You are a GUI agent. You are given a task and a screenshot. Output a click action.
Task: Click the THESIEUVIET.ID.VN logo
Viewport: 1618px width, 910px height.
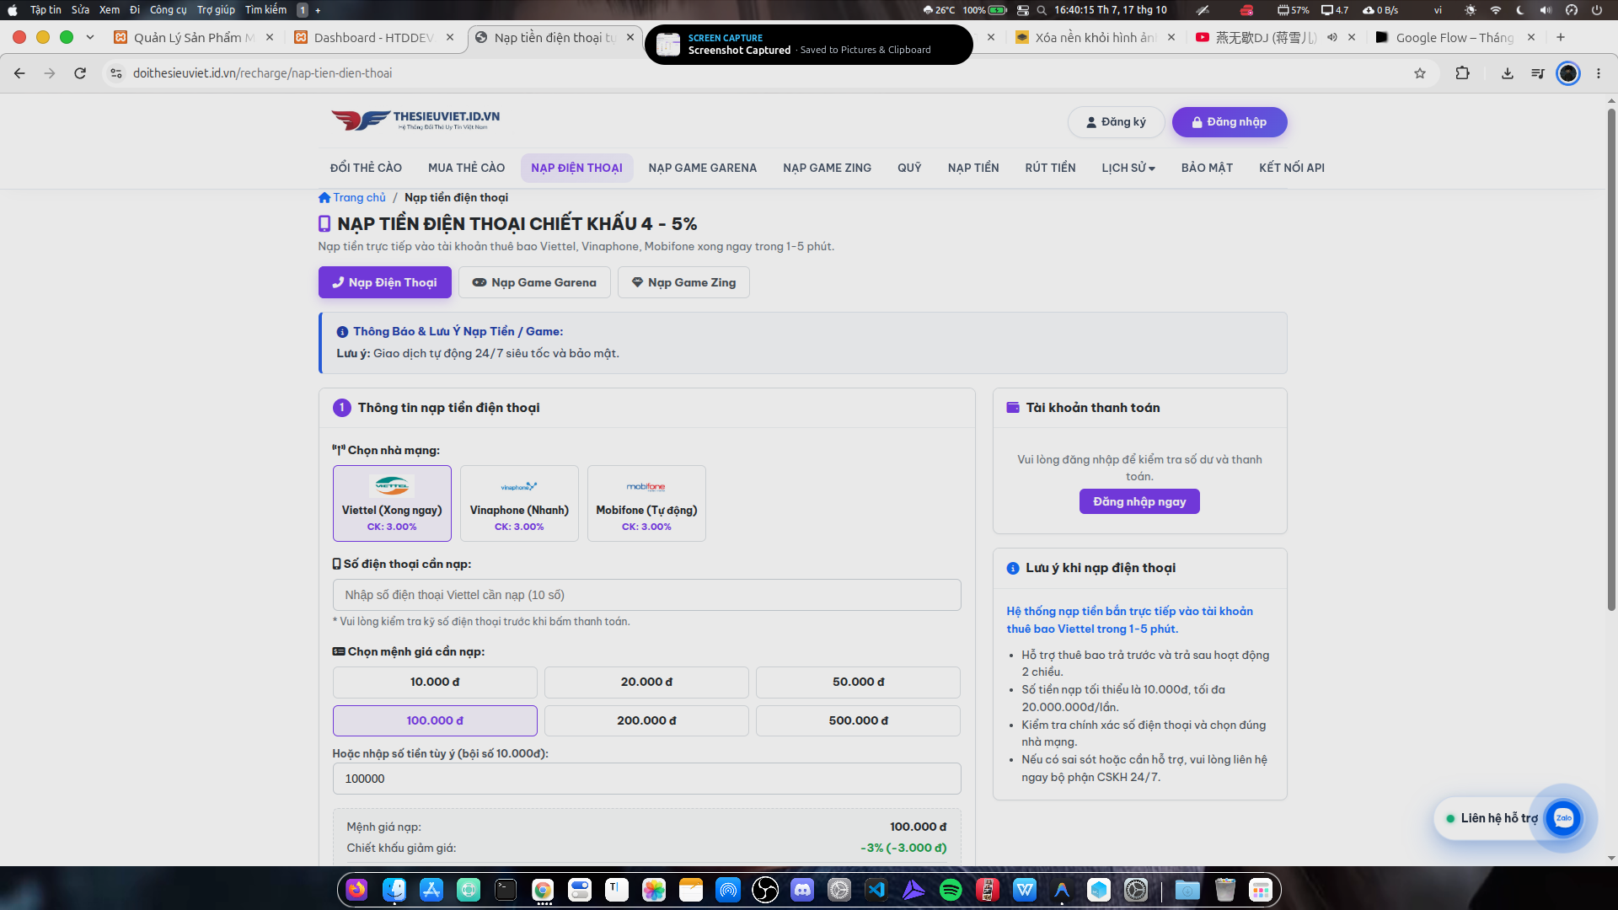point(416,120)
